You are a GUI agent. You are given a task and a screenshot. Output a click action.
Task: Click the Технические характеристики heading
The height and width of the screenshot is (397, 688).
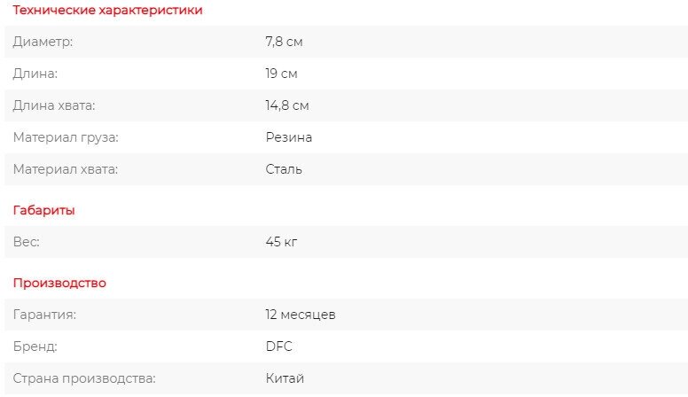point(107,10)
